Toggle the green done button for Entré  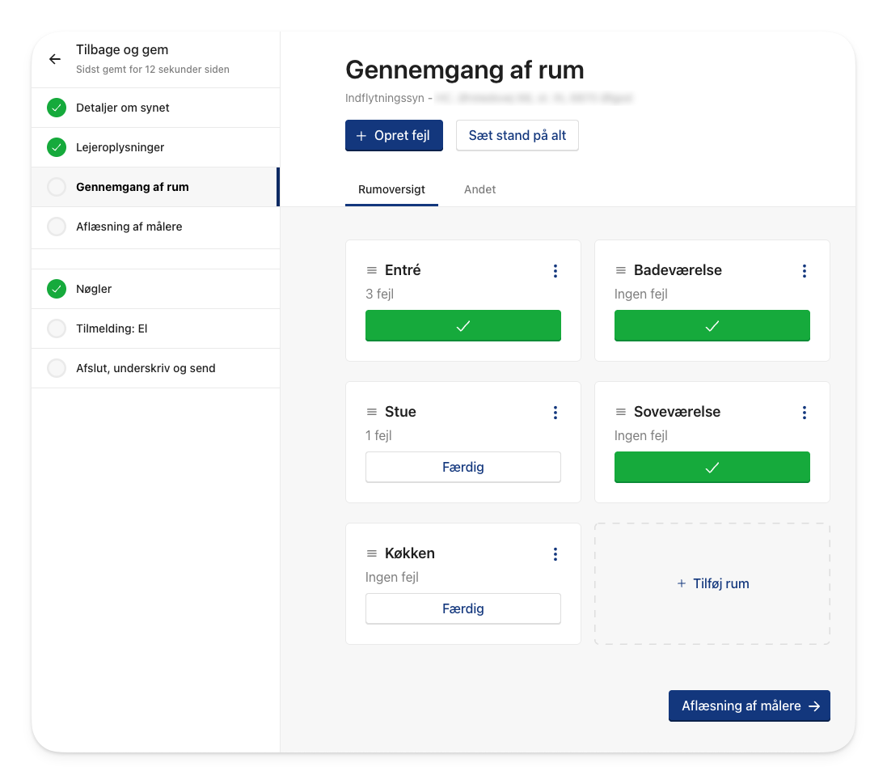pyautogui.click(x=463, y=325)
